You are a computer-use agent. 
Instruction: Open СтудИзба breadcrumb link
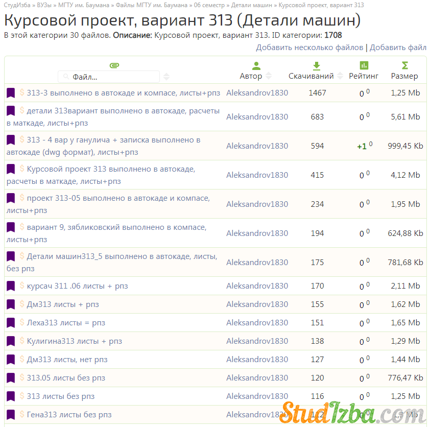coord(17,5)
